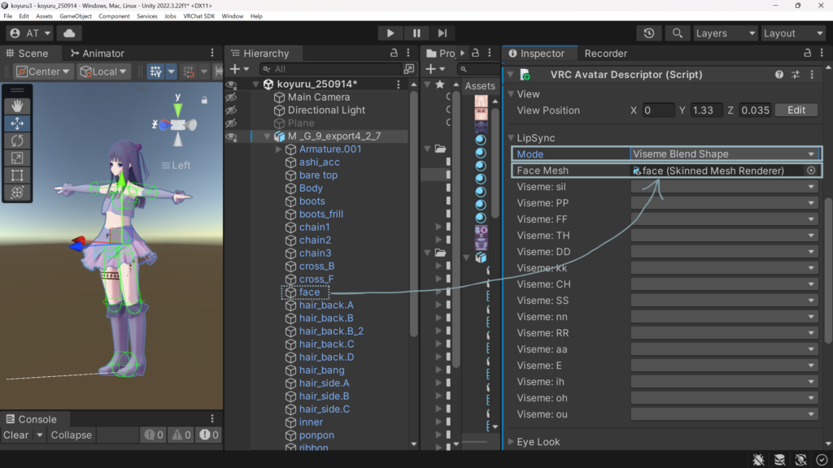Toggle the Scene grid visibility button
Image resolution: width=833 pixels, height=468 pixels.
[156, 71]
